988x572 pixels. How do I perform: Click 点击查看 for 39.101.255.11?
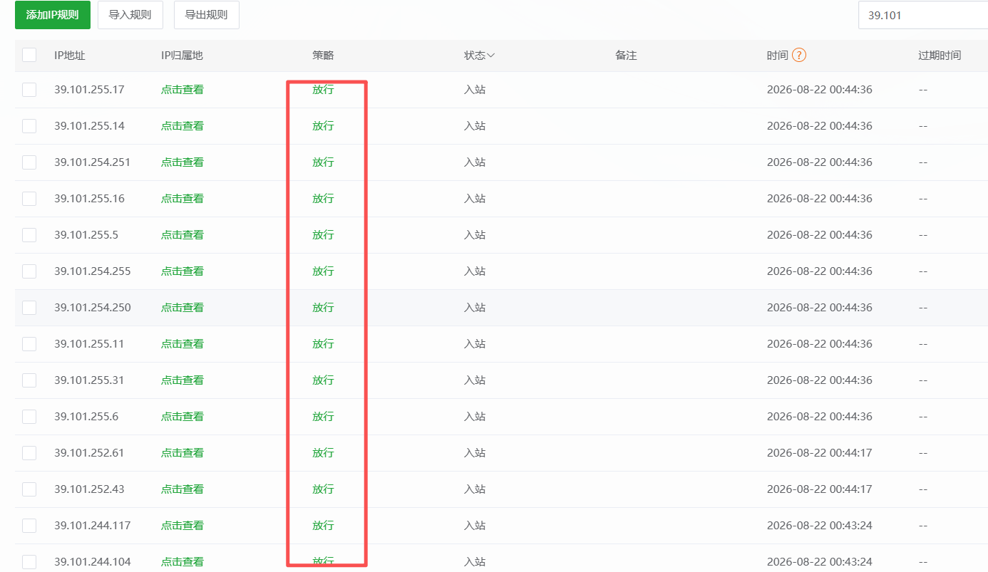pyautogui.click(x=182, y=344)
